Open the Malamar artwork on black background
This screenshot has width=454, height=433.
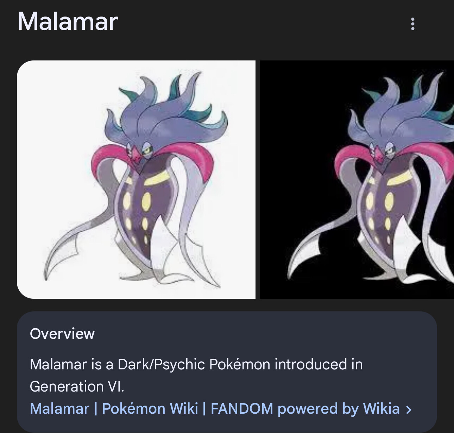357,179
